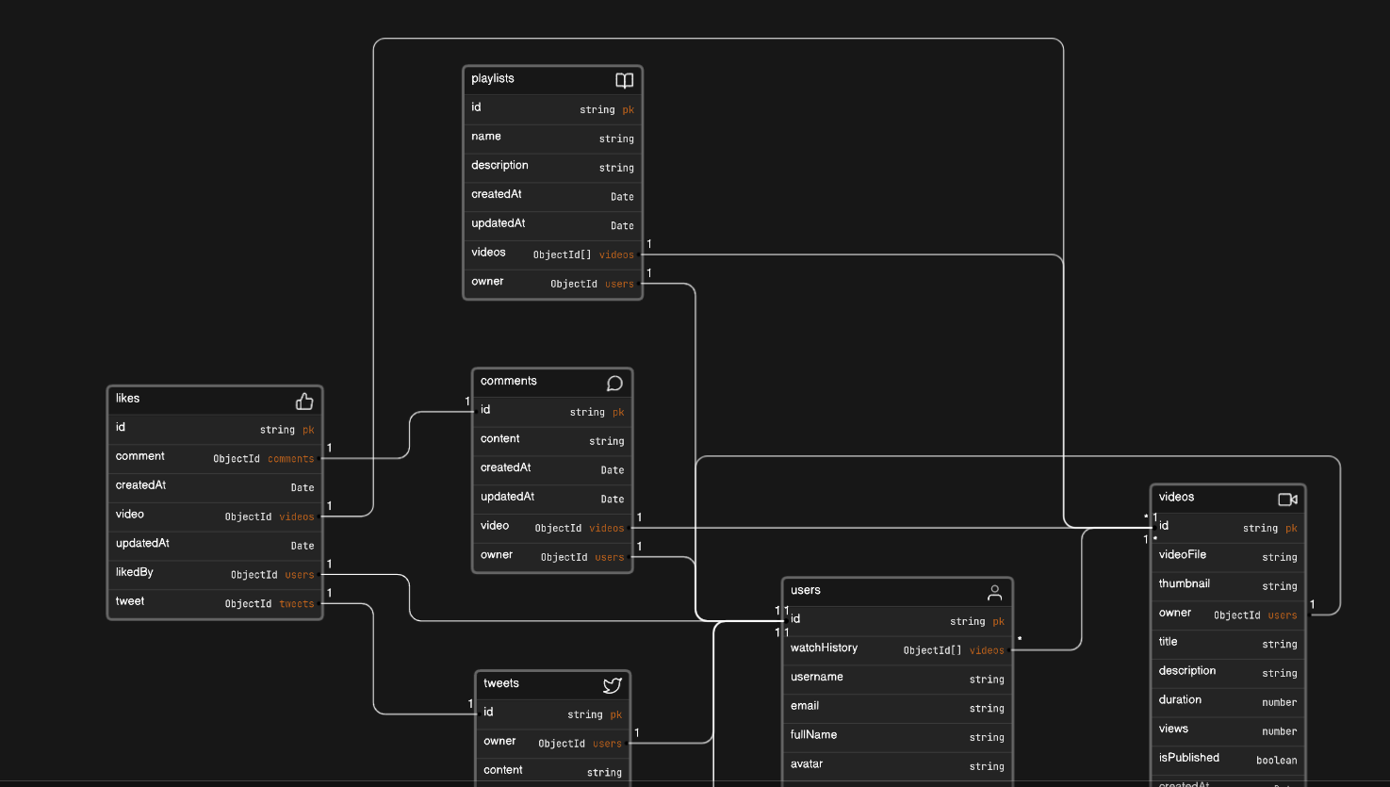
Task: Select the videos table title
Action: point(1176,497)
